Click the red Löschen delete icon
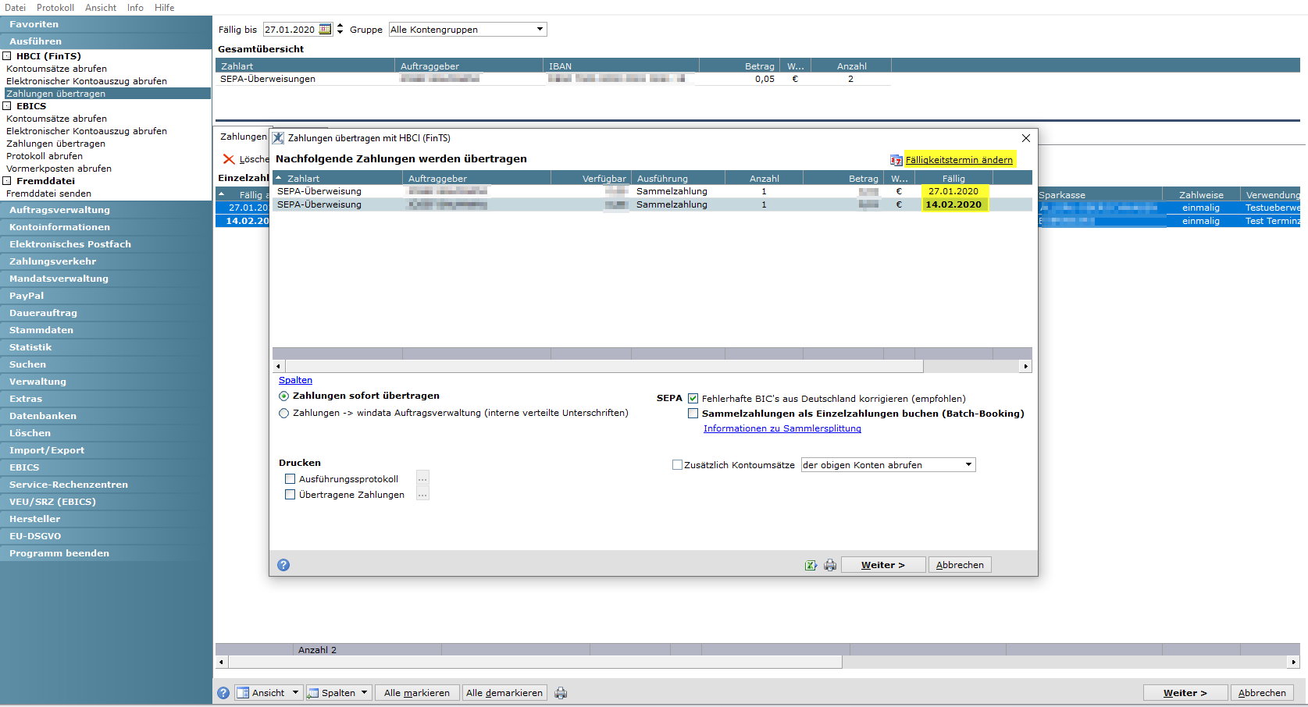 point(229,159)
